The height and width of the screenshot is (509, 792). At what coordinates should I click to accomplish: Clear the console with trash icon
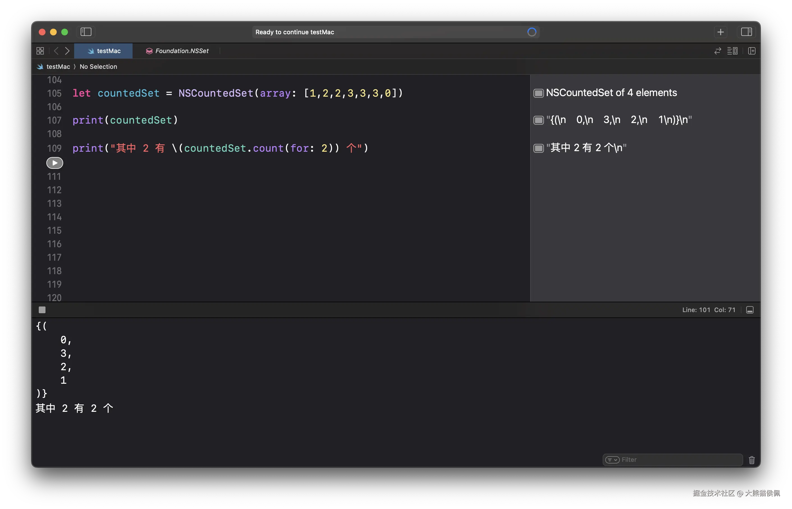coord(752,460)
